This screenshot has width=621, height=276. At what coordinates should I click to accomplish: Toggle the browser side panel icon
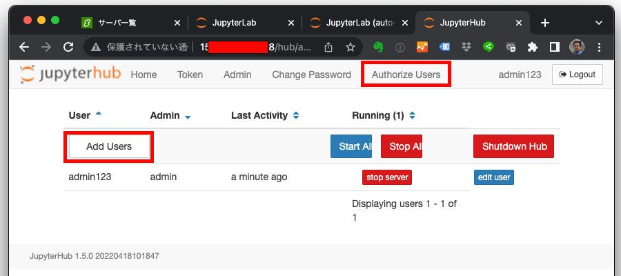click(x=555, y=48)
